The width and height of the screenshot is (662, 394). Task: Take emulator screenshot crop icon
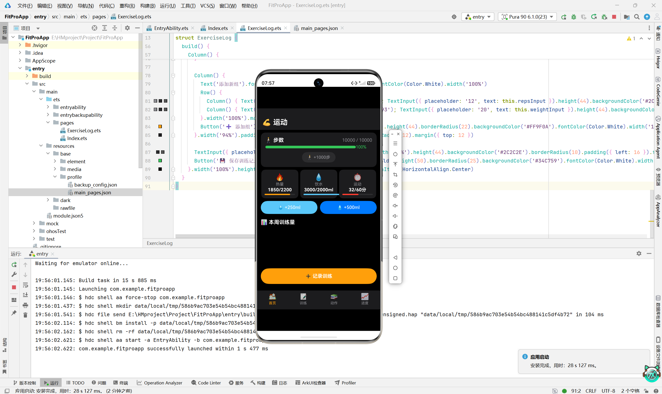[395, 175]
